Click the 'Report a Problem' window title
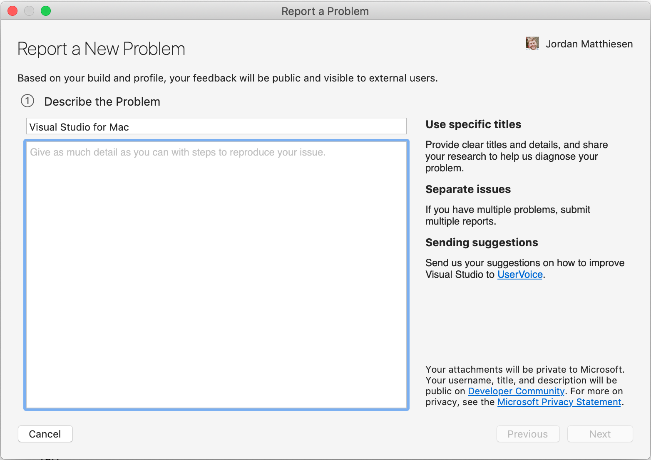Screen dimensions: 651x460 pyautogui.click(x=325, y=11)
